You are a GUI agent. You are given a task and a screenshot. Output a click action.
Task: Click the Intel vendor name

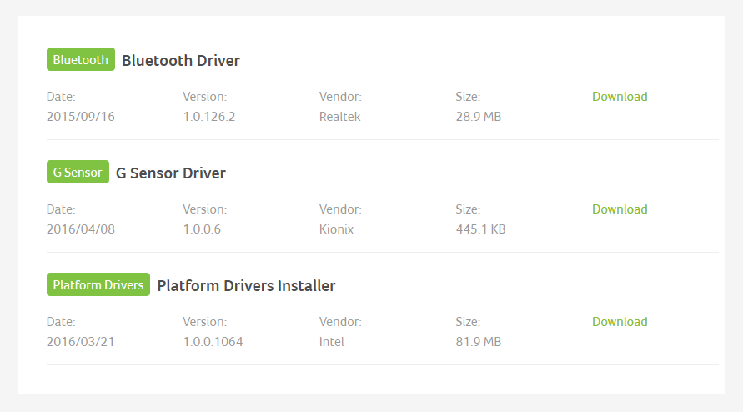[331, 342]
